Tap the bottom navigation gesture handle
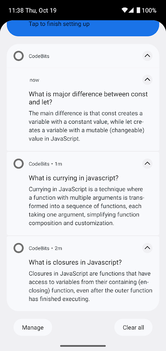The width and height of the screenshot is (166, 351). point(83,346)
